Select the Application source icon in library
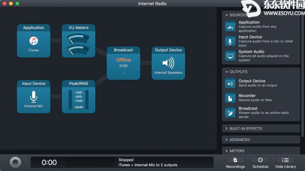This screenshot has width=305, height=171. click(x=230, y=26)
